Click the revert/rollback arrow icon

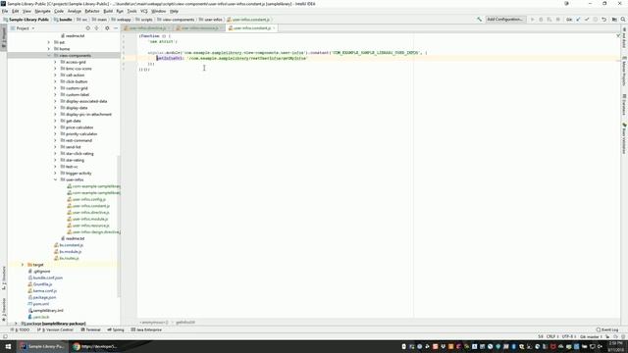tap(604, 20)
